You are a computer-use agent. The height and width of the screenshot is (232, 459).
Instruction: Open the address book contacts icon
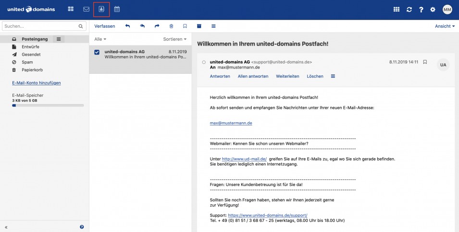101,9
